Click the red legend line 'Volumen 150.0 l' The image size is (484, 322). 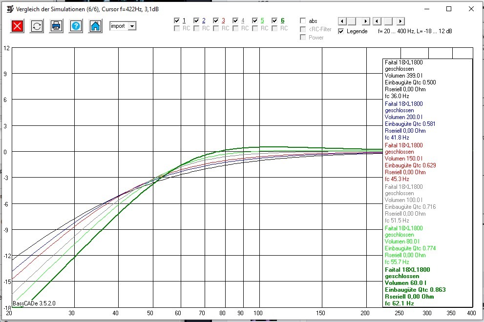click(x=403, y=158)
